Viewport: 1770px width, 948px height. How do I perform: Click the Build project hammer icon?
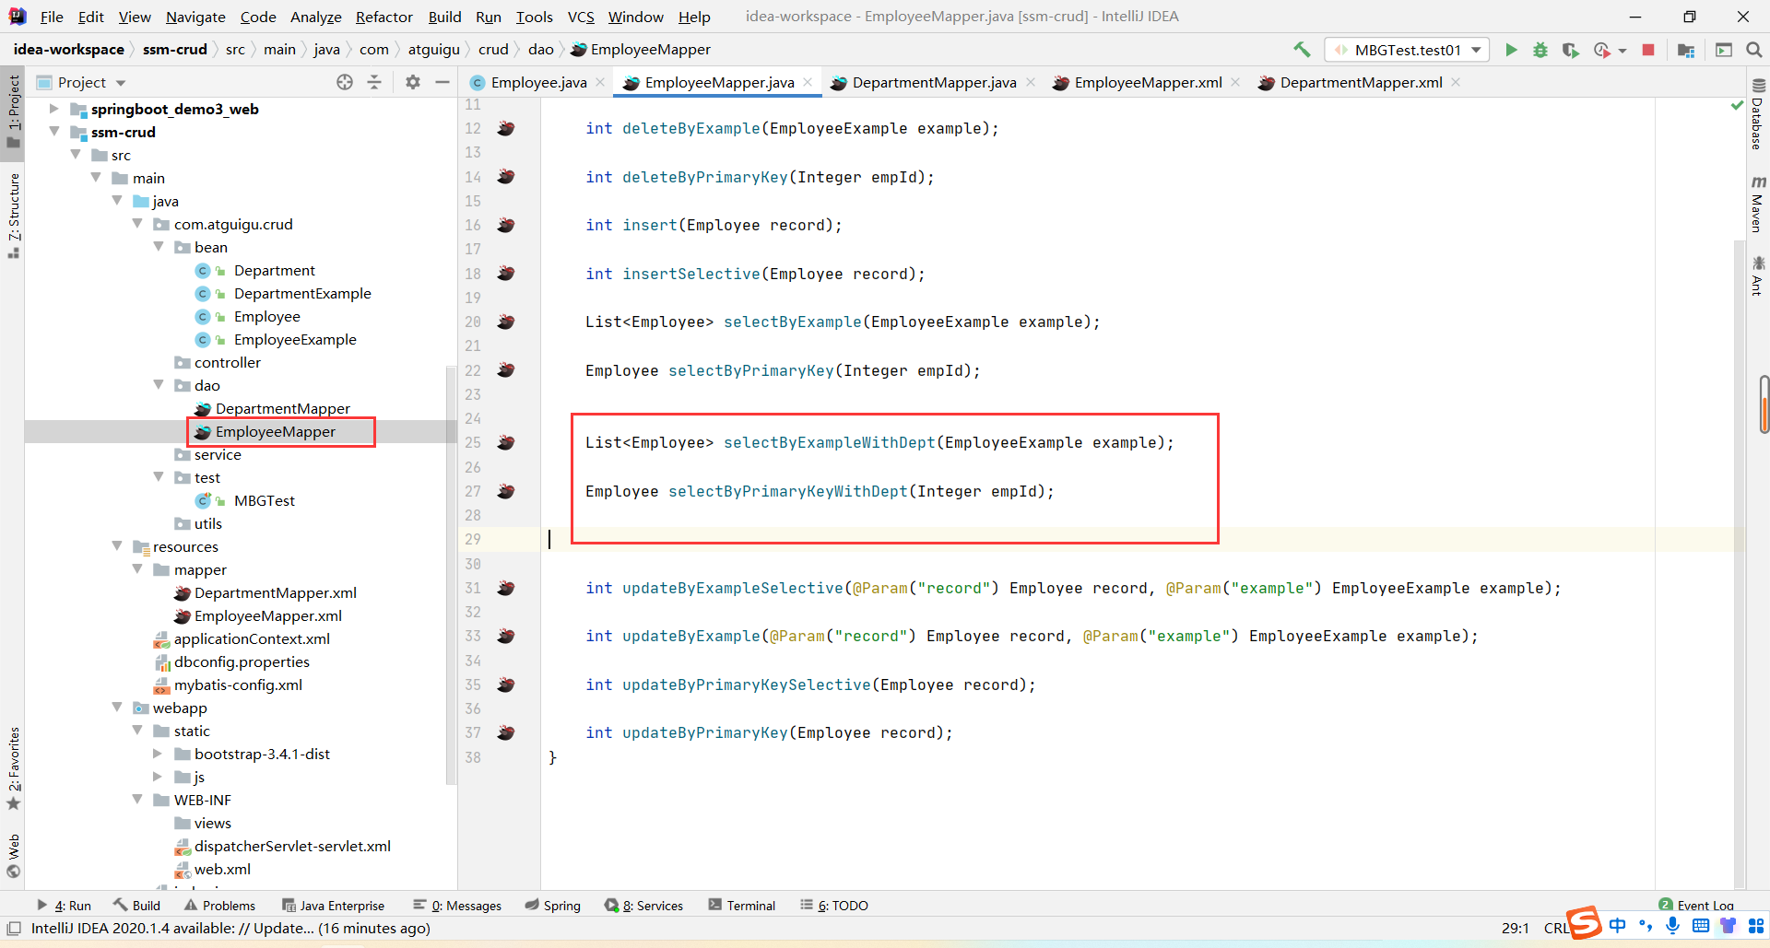1302,50
